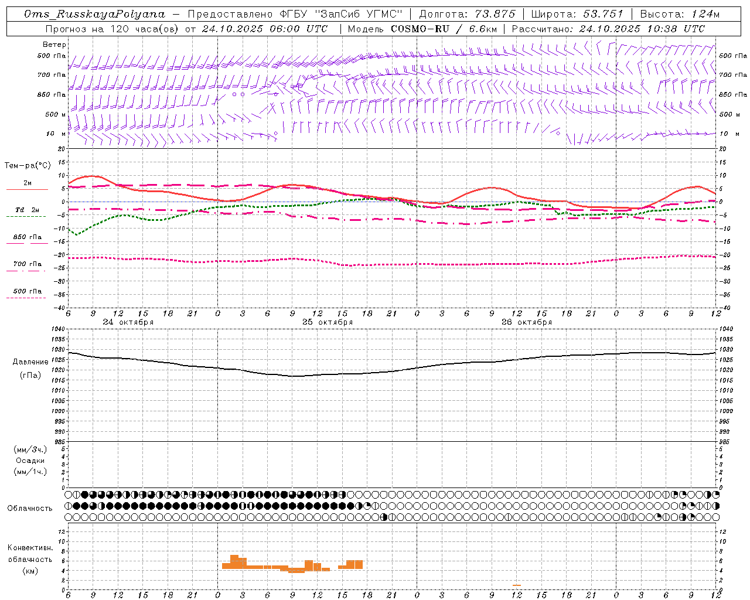Click the small orange convective bar at 12h on 26 October
Image resolution: width=750 pixels, height=600 pixels.
517,585
